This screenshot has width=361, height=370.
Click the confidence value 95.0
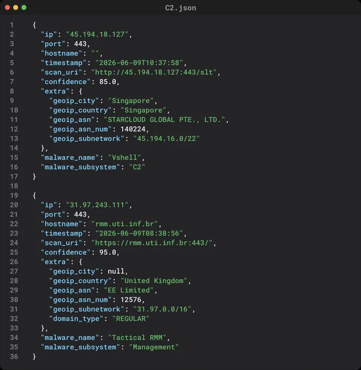pos(108,252)
